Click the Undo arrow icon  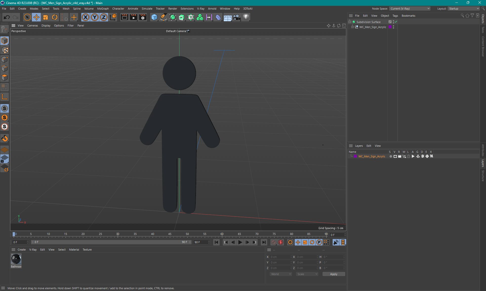(x=7, y=17)
